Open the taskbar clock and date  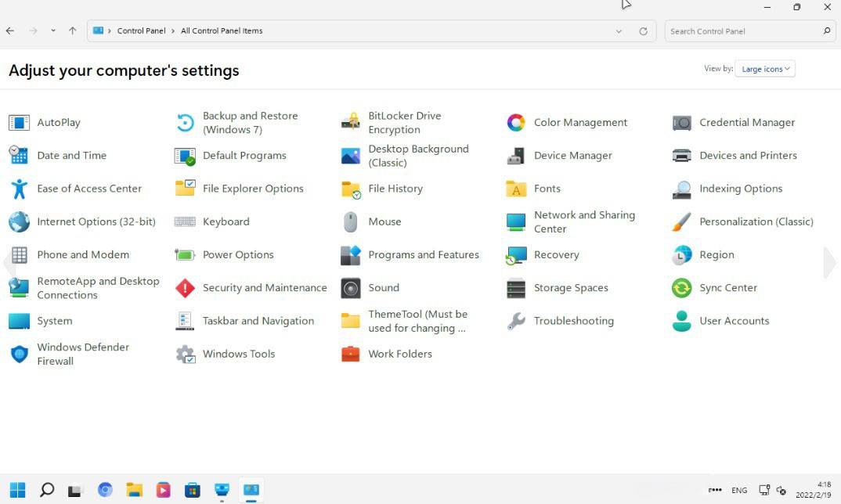[x=813, y=490]
